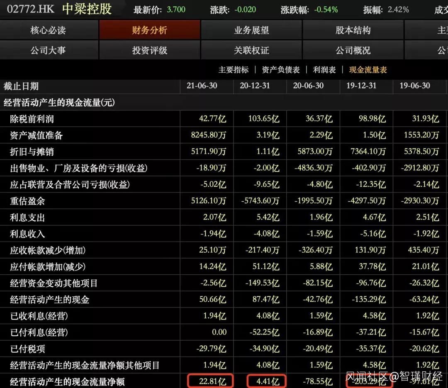Click the 经营活动产生的现金流量(元) section heading
The width and height of the screenshot is (448, 388).
click(59, 102)
